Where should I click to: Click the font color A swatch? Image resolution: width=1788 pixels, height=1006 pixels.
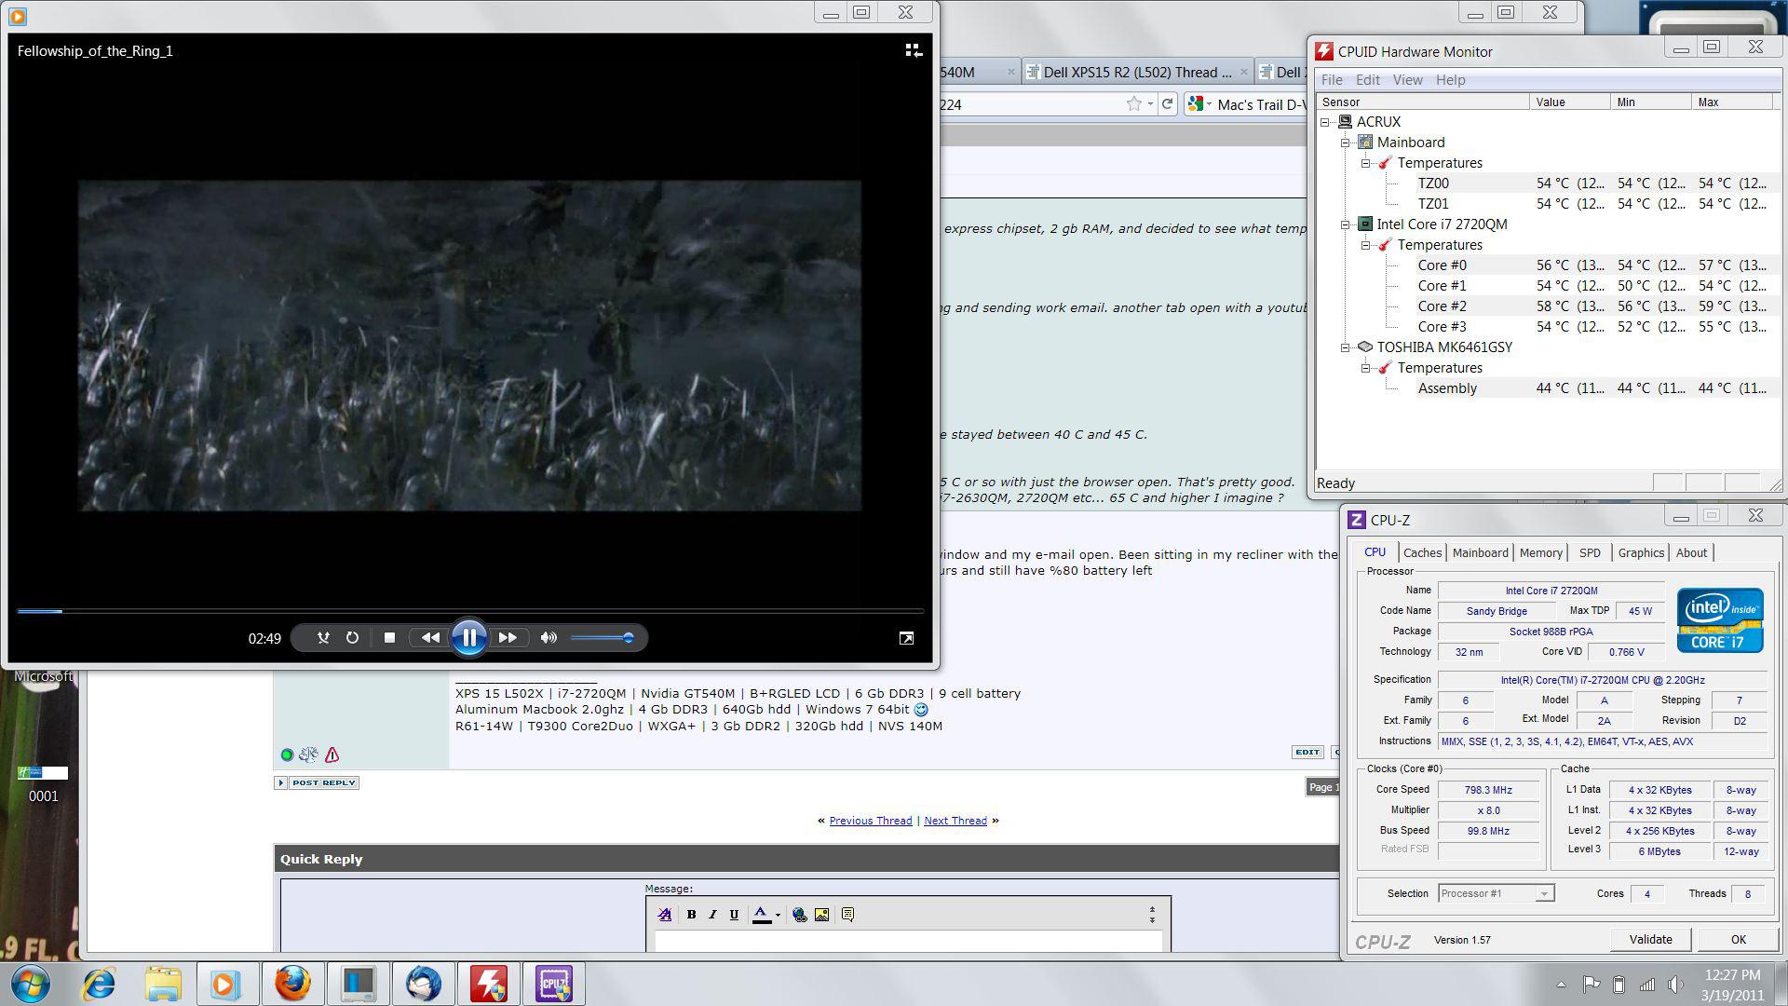pos(761,915)
